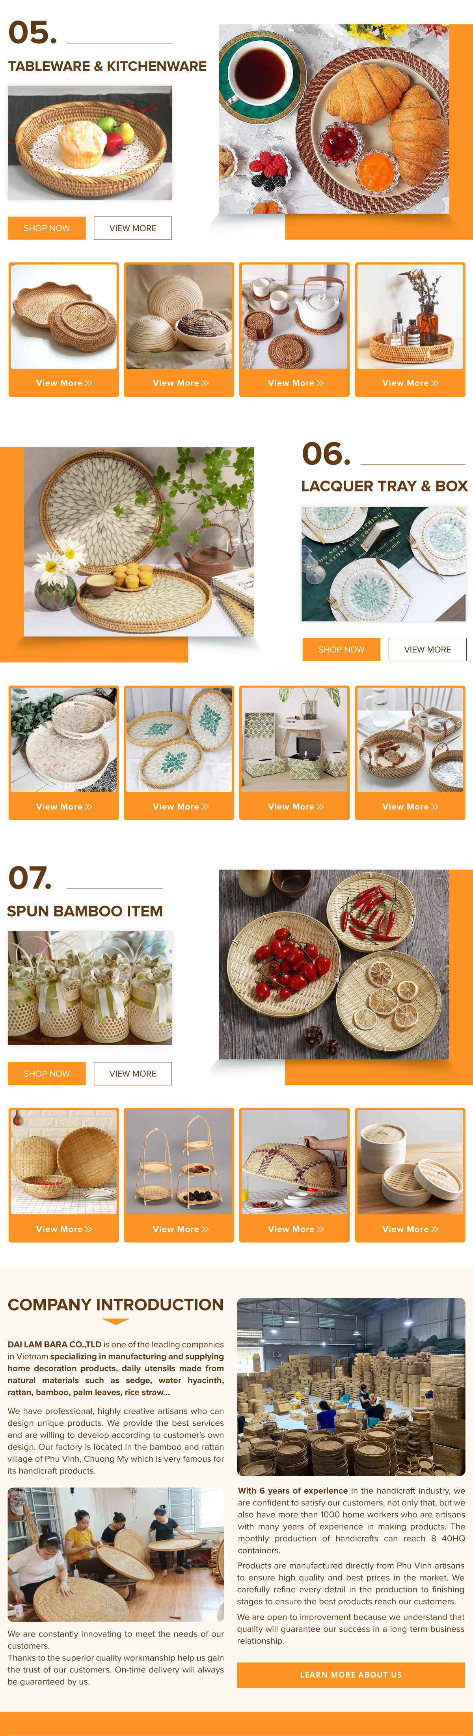Click View More under bamboo steamer baskets
This screenshot has height=1736, width=473.
(x=410, y=1229)
